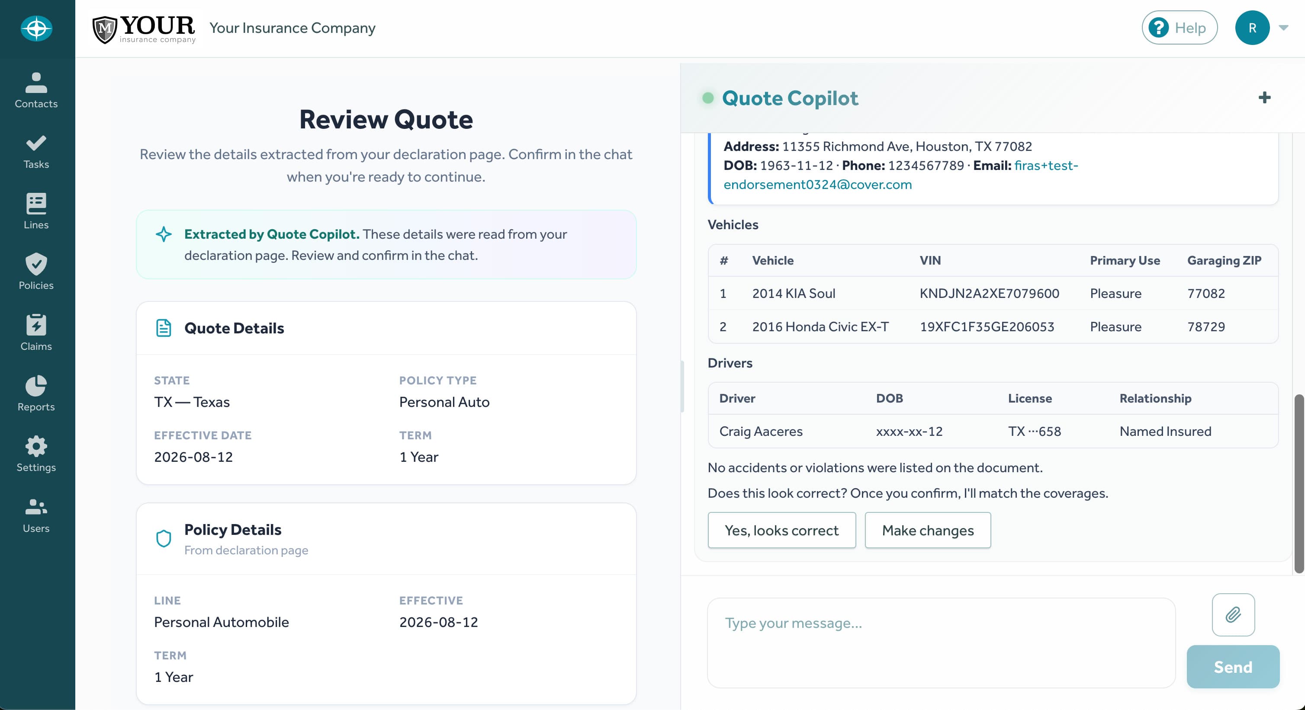Image resolution: width=1305 pixels, height=710 pixels.
Task: Click the Quote Copilot sparkle icon
Action: [163, 234]
